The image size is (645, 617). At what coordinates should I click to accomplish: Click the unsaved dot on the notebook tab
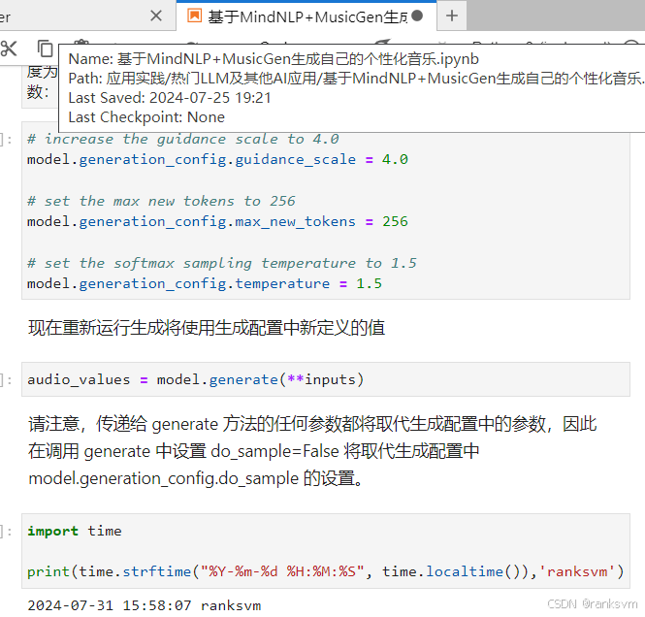click(x=417, y=16)
